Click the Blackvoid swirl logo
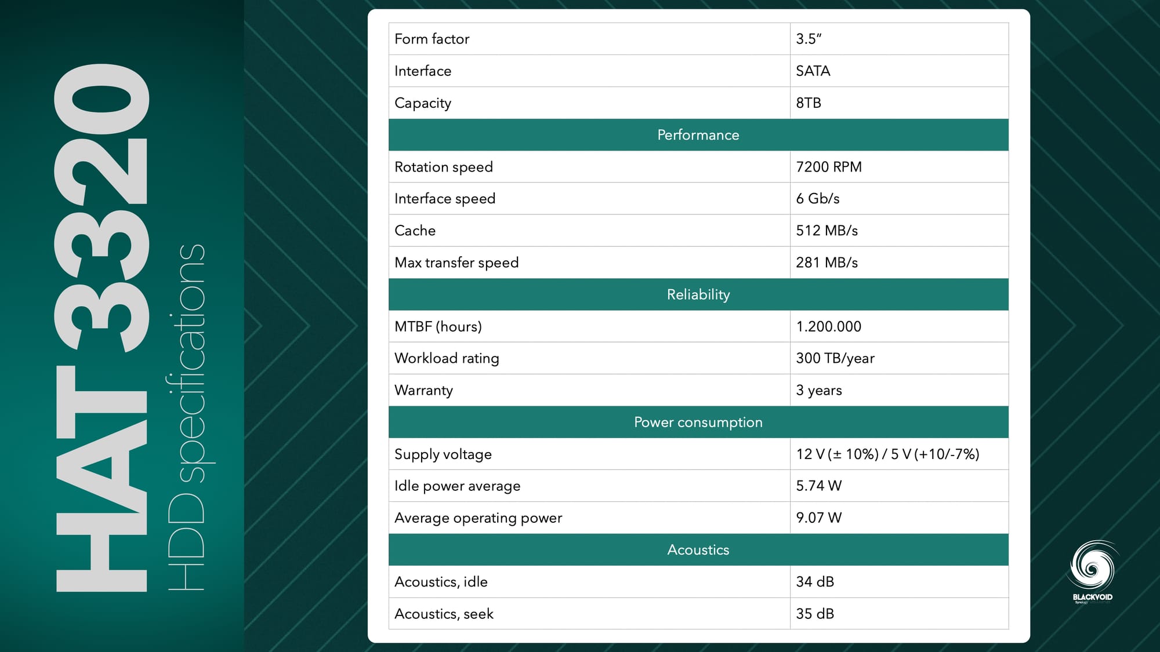This screenshot has width=1160, height=652. point(1092,566)
